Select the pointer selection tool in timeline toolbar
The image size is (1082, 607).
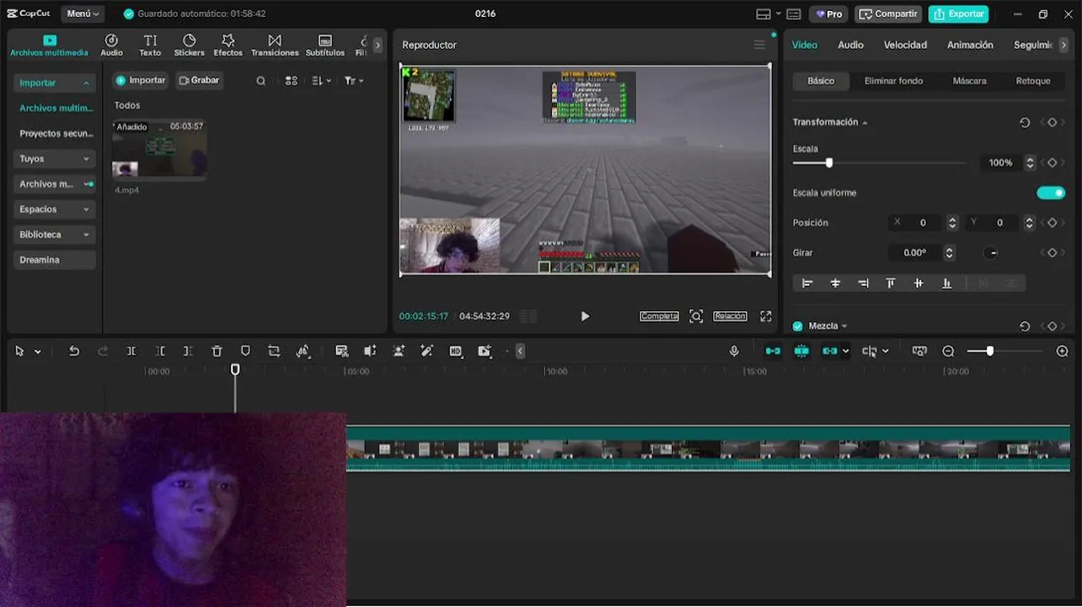click(19, 352)
